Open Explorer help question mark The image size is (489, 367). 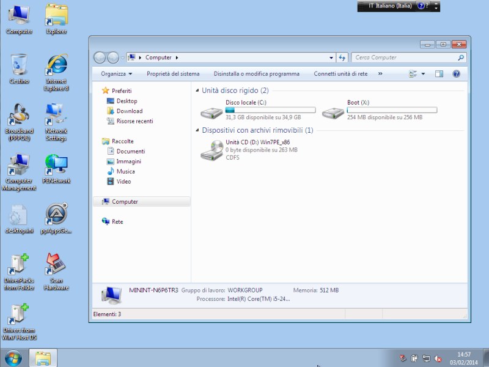(456, 73)
